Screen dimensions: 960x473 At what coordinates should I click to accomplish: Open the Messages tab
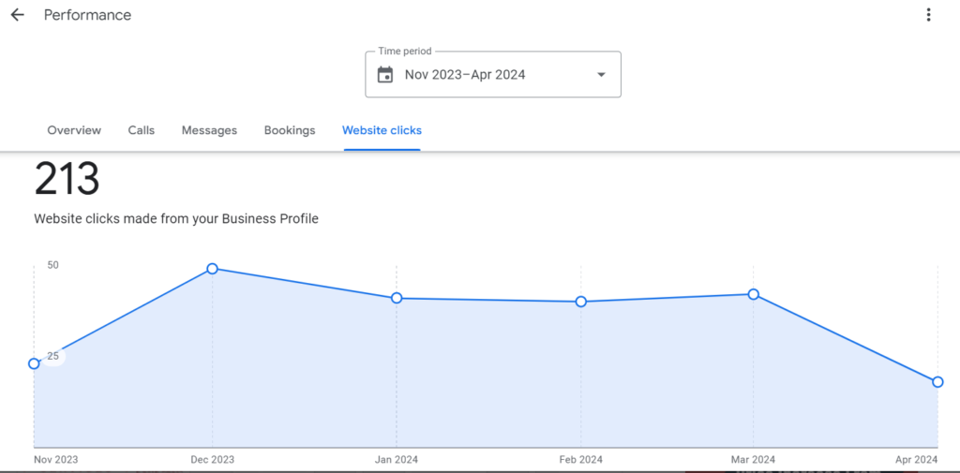[x=209, y=130]
